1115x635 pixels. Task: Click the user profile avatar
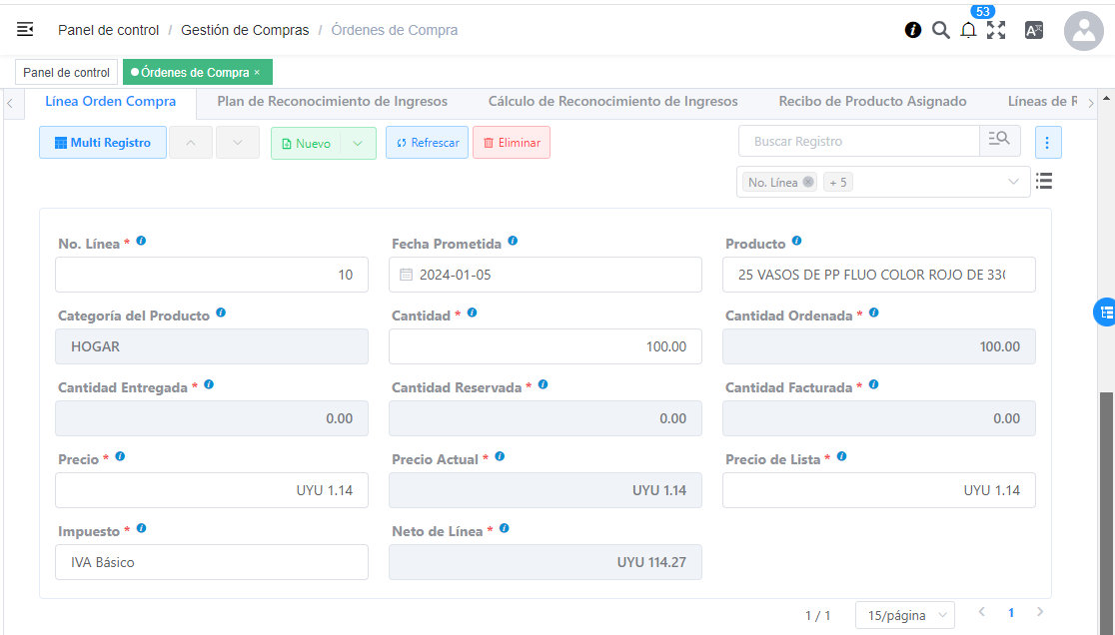click(x=1083, y=31)
